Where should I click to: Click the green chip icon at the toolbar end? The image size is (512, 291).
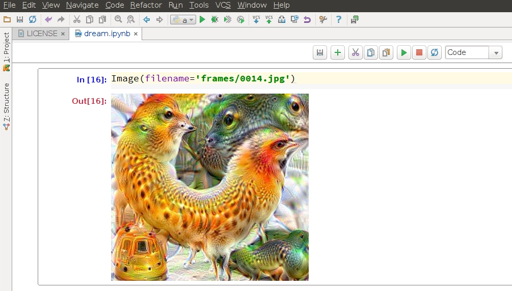(x=355, y=19)
